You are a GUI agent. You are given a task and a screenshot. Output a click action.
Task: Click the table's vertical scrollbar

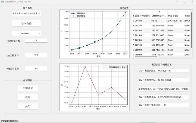[191, 30]
